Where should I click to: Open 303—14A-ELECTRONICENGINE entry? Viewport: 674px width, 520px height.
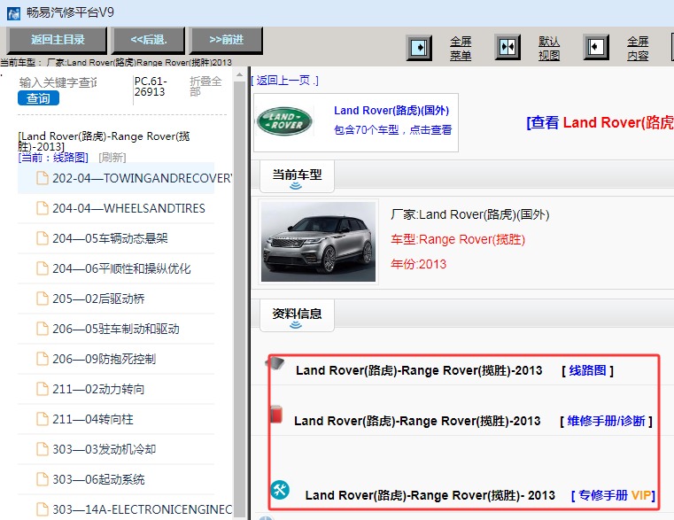[x=116, y=509]
